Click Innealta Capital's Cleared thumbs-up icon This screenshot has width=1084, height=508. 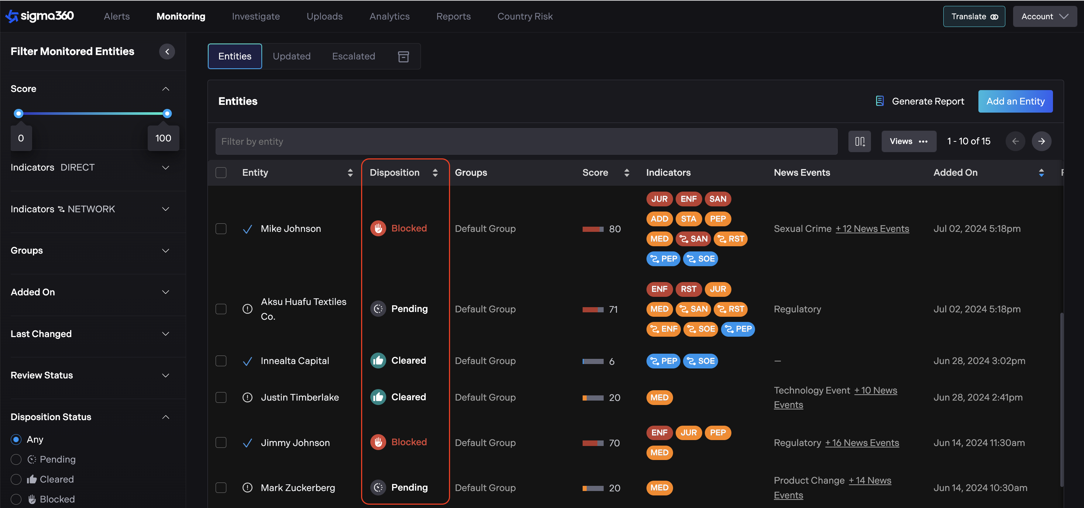378,361
